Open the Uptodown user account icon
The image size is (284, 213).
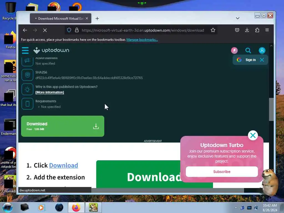pyautogui.click(x=262, y=50)
